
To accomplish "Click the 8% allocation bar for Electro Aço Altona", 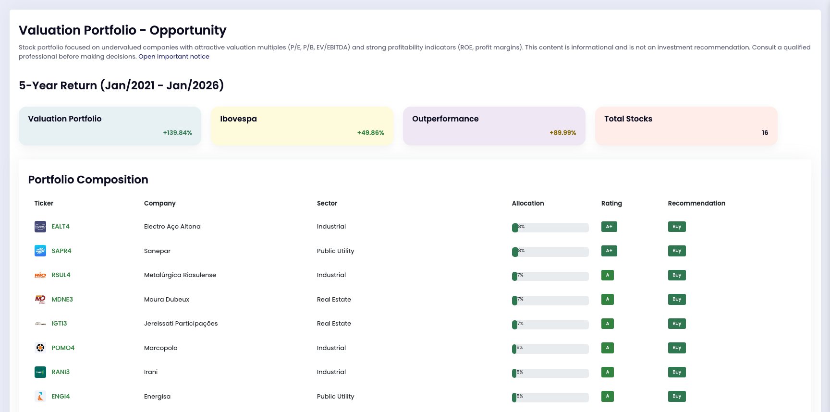I will (550, 228).
